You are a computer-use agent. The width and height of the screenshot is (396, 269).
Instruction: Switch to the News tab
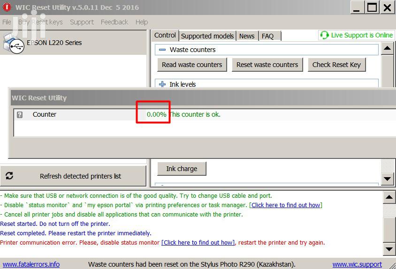[x=247, y=36]
